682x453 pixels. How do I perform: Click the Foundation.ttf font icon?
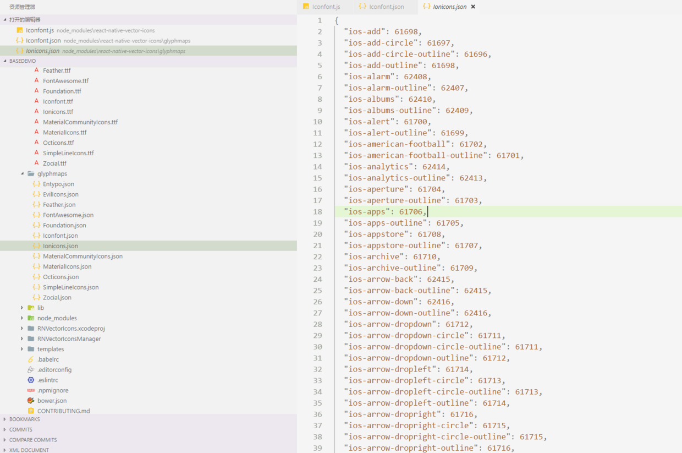(37, 91)
